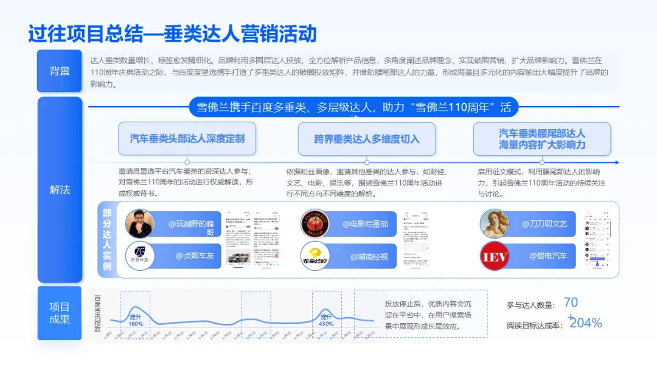Click the paragraph starting 依据粉丝画像

(x=367, y=183)
